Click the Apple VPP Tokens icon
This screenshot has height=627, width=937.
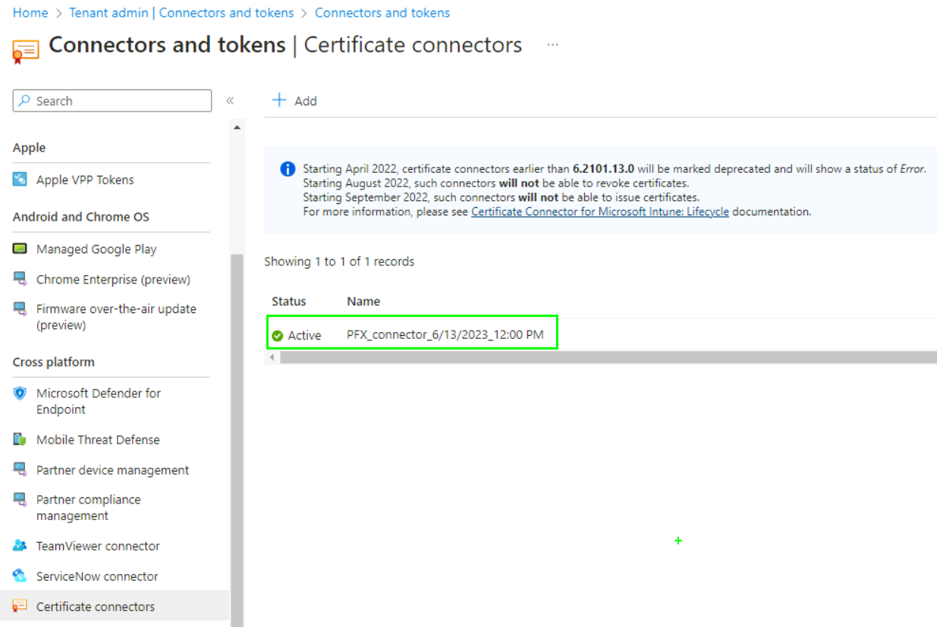click(20, 180)
